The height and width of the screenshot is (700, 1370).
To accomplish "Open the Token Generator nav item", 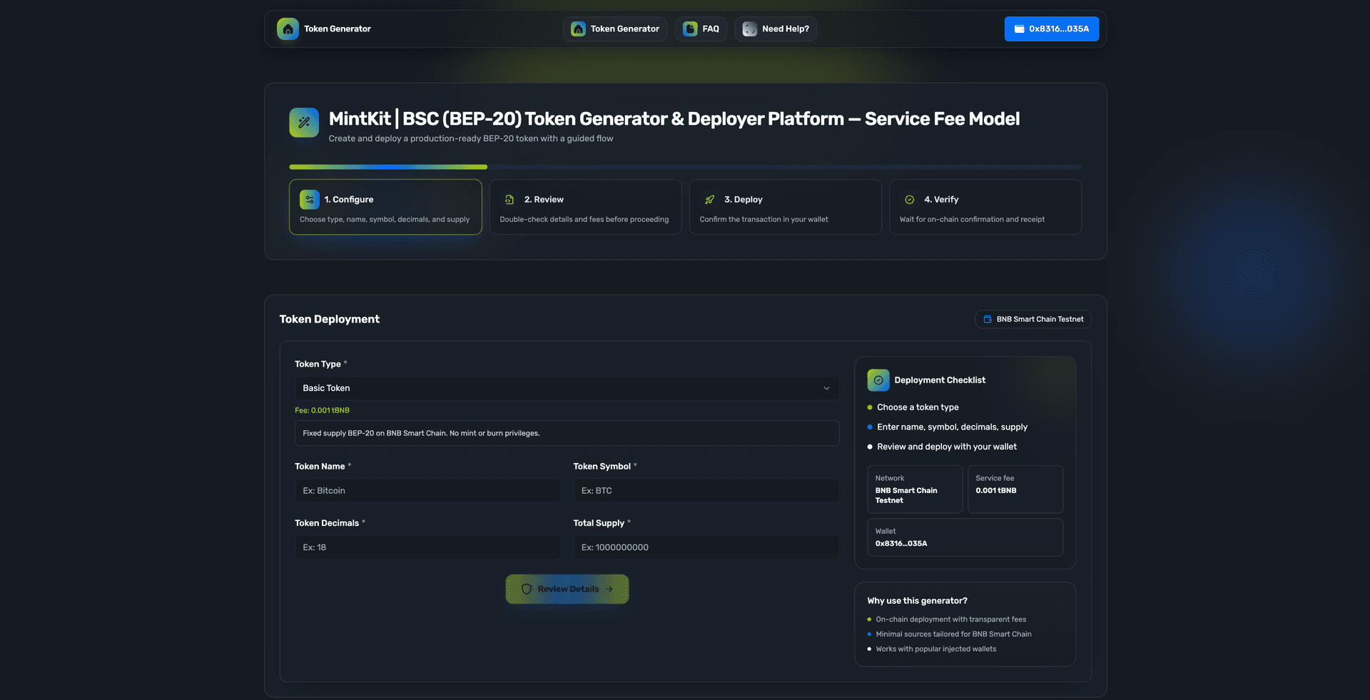I will [x=615, y=29].
